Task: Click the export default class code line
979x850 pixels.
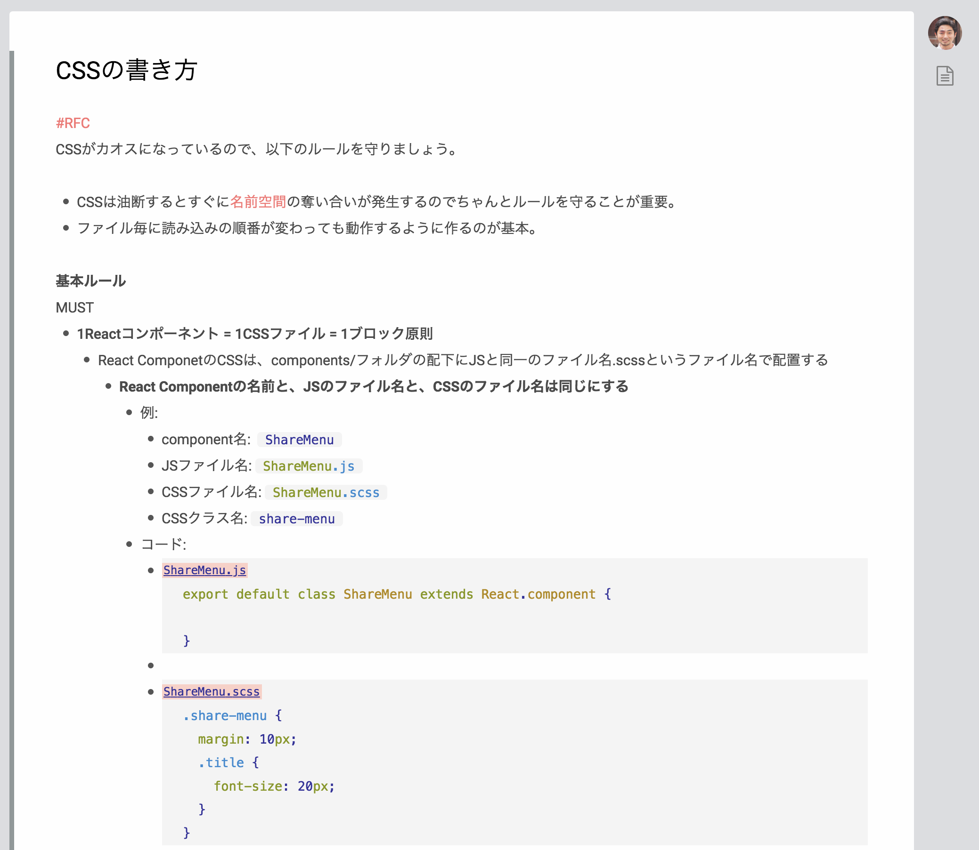Action: click(396, 594)
